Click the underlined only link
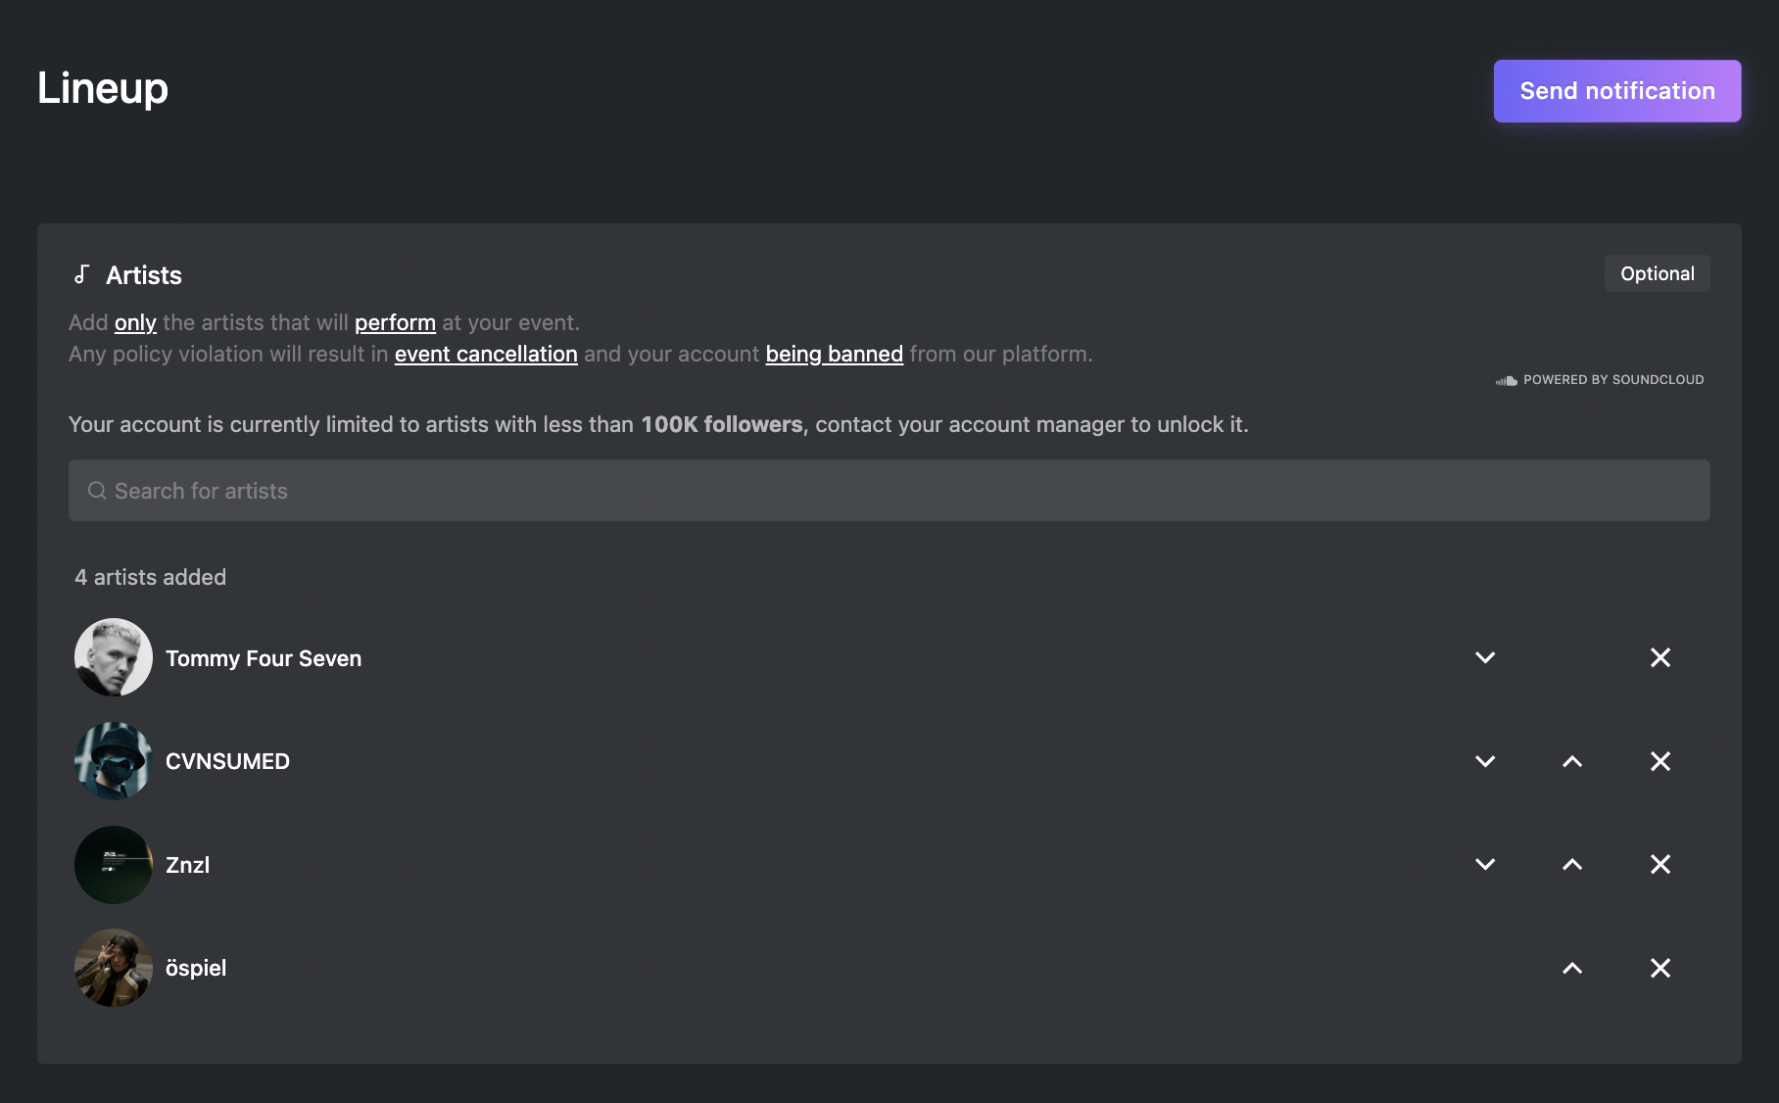The image size is (1779, 1103). pyautogui.click(x=135, y=322)
